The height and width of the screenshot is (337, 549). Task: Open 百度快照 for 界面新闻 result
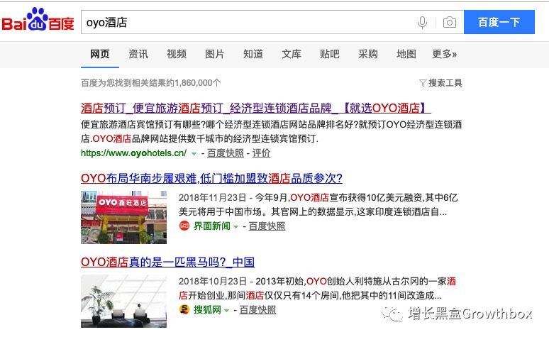coord(267,226)
